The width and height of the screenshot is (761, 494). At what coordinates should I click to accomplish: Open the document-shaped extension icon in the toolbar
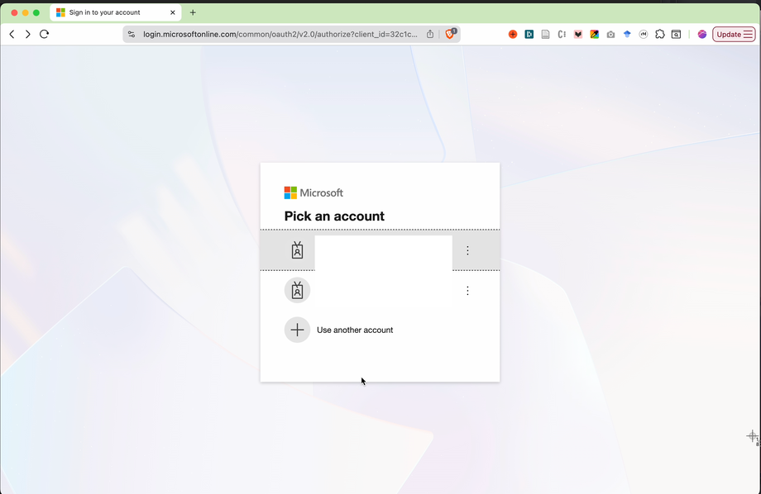point(546,34)
